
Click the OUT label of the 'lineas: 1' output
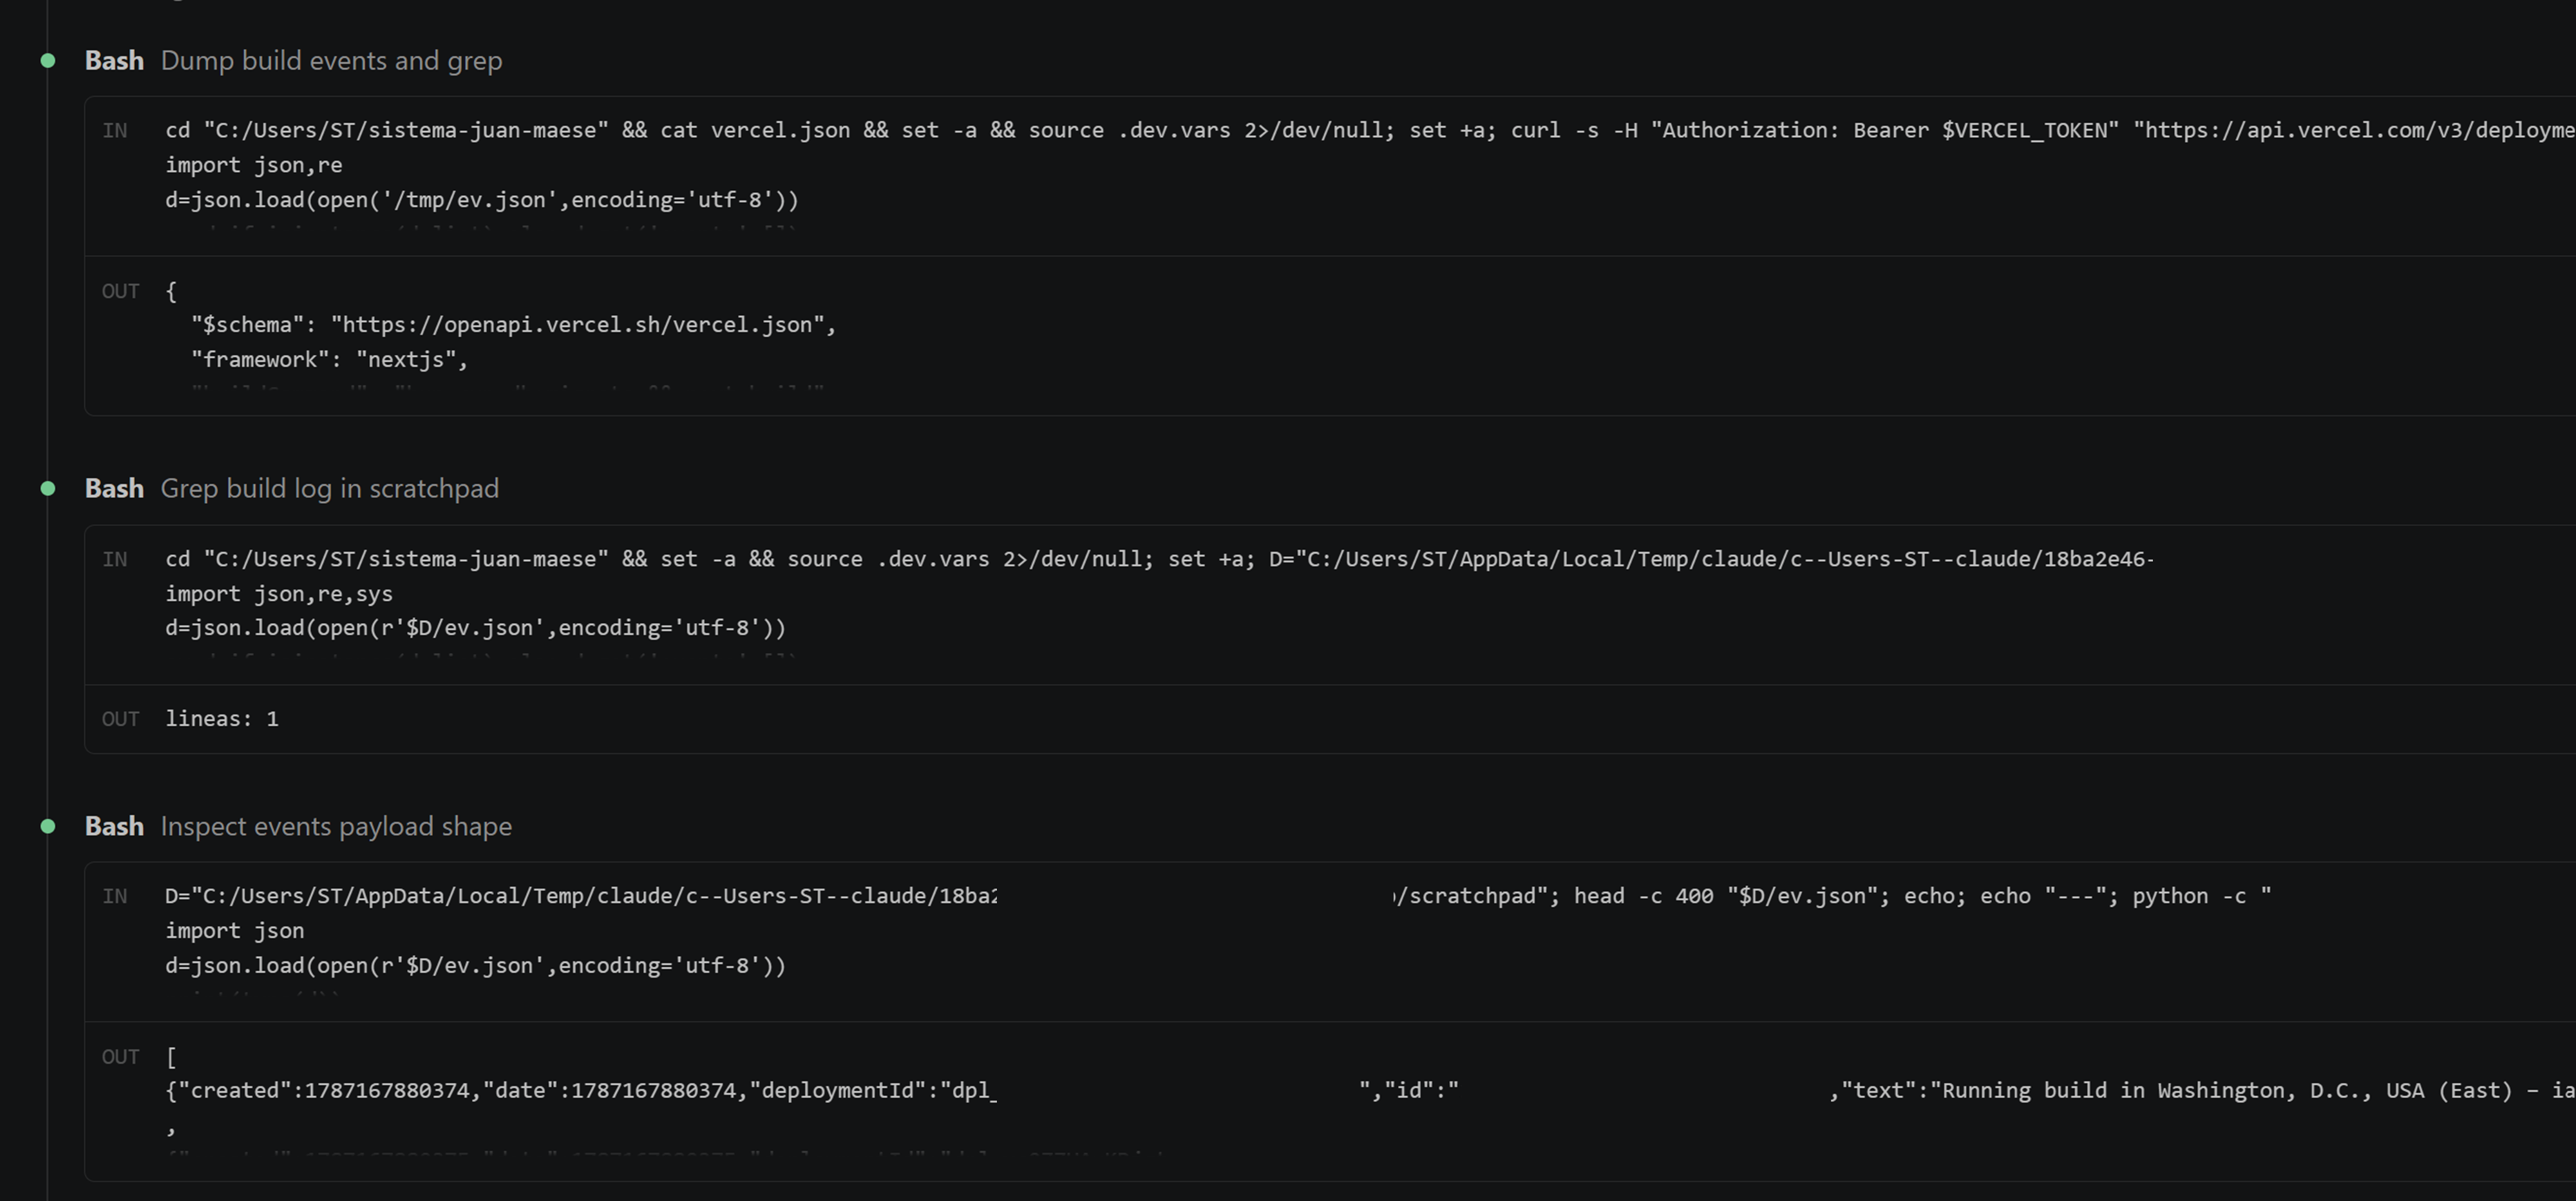coord(120,720)
